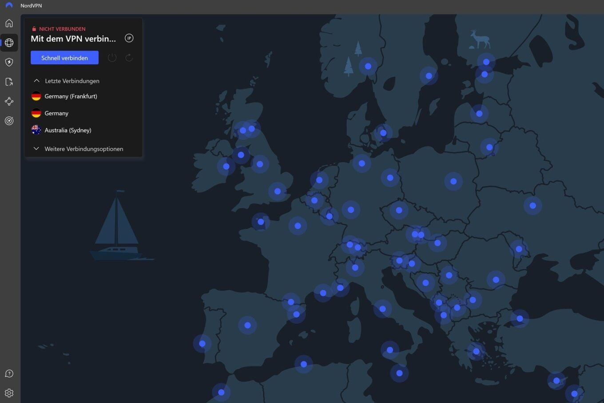The width and height of the screenshot is (604, 403).
Task: Select the Greece server marker
Action: (x=477, y=351)
